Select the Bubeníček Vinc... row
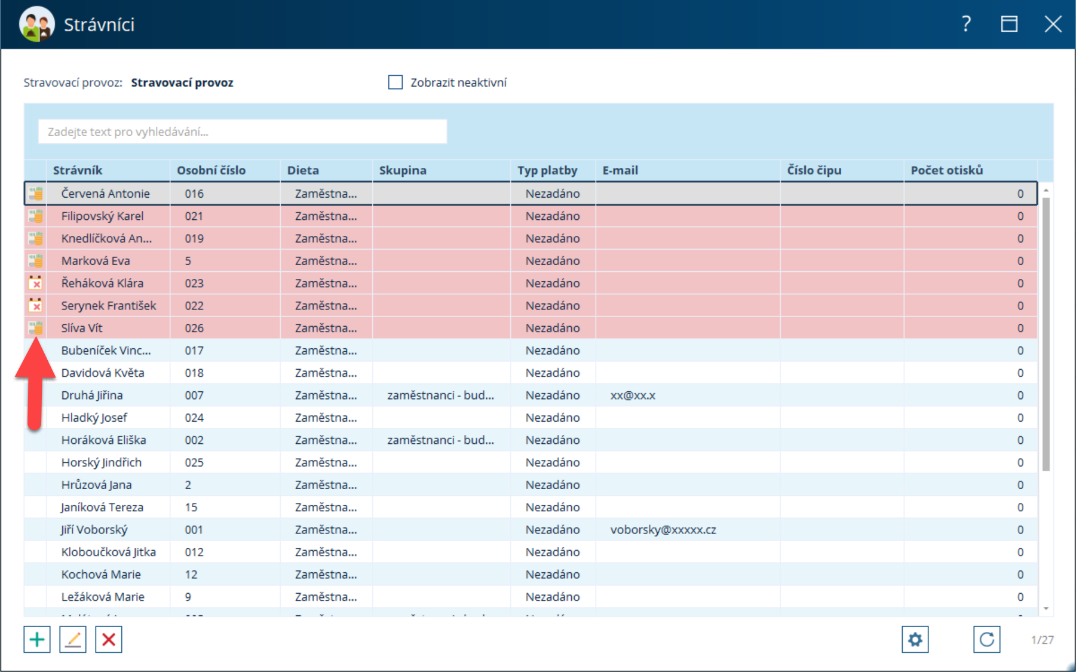Viewport: 1076px width, 672px height. point(531,351)
